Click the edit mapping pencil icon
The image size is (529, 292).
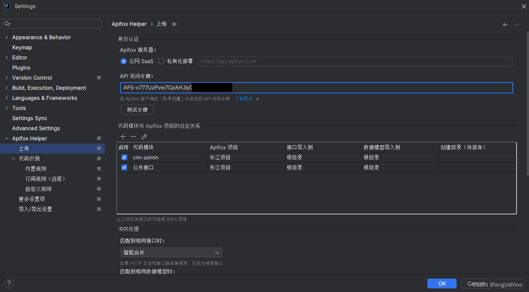(144, 137)
